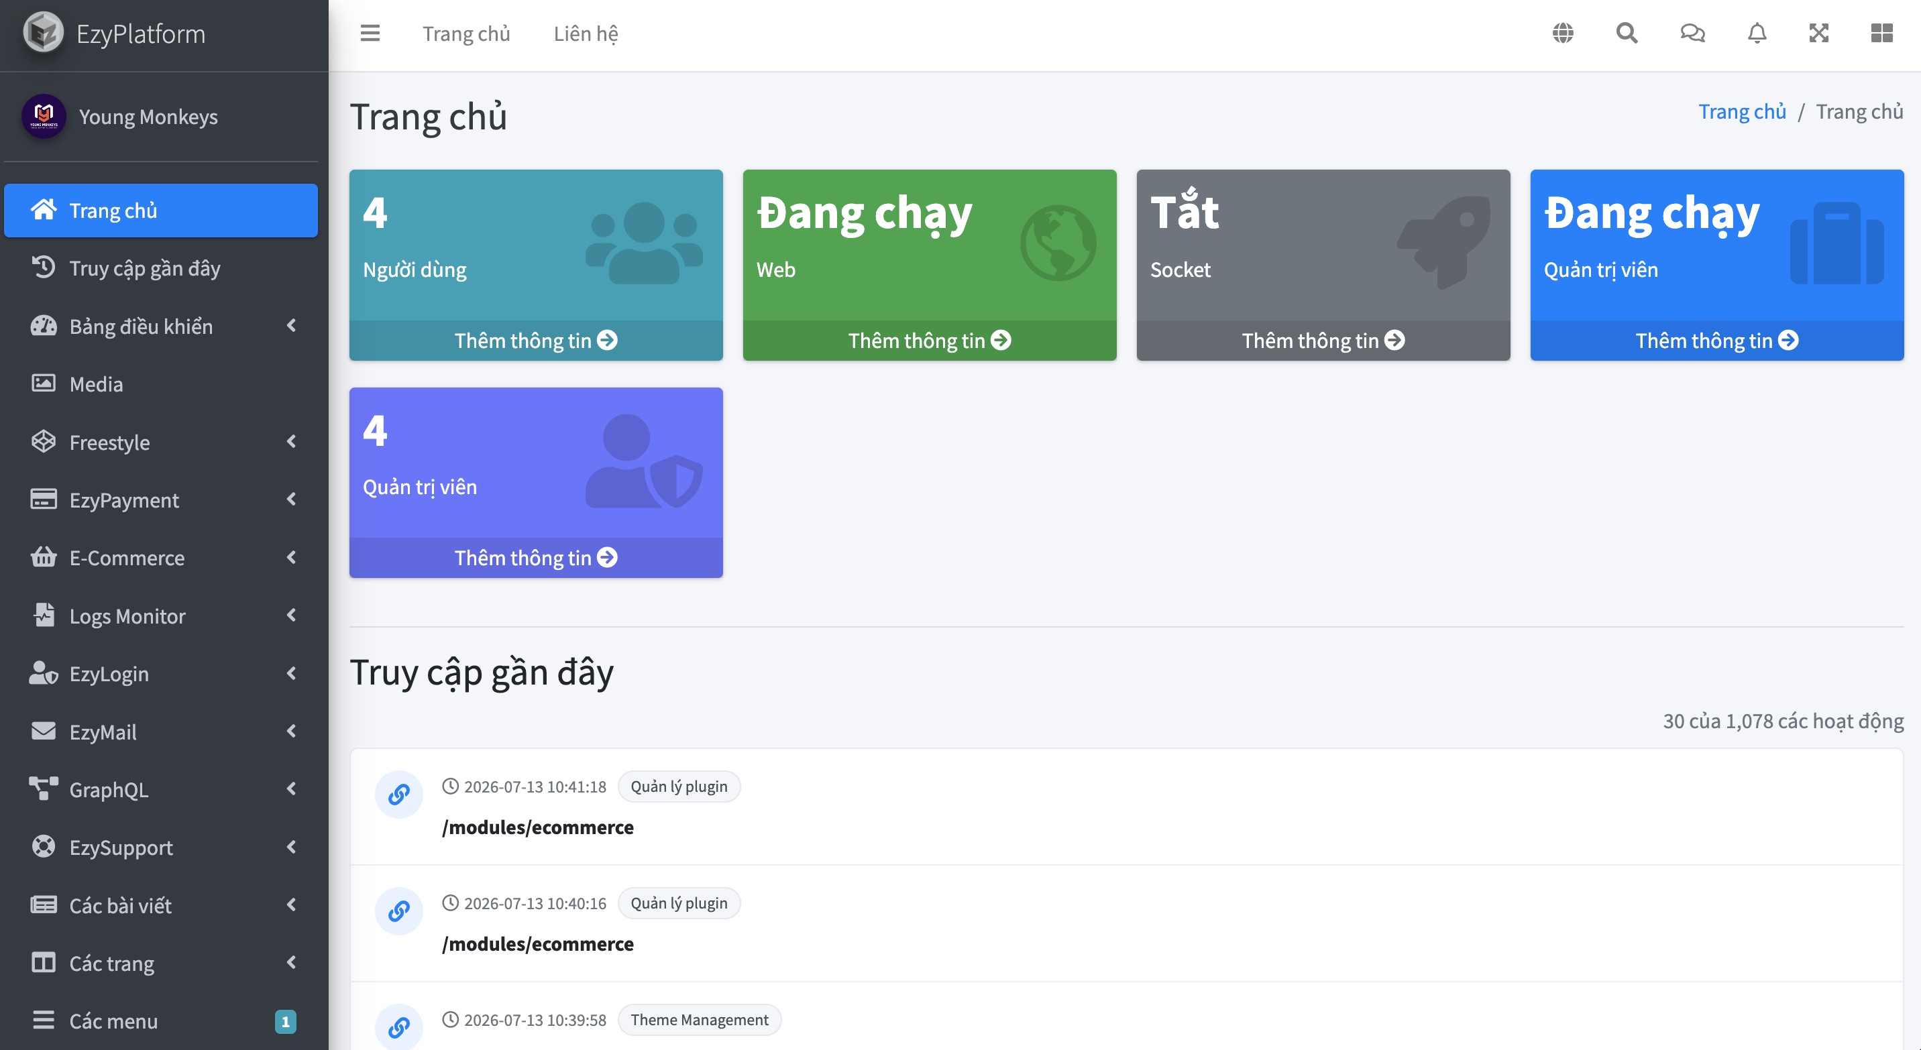Click the Các trang columns icon
Screen dimensions: 1921x1050
tap(43, 963)
